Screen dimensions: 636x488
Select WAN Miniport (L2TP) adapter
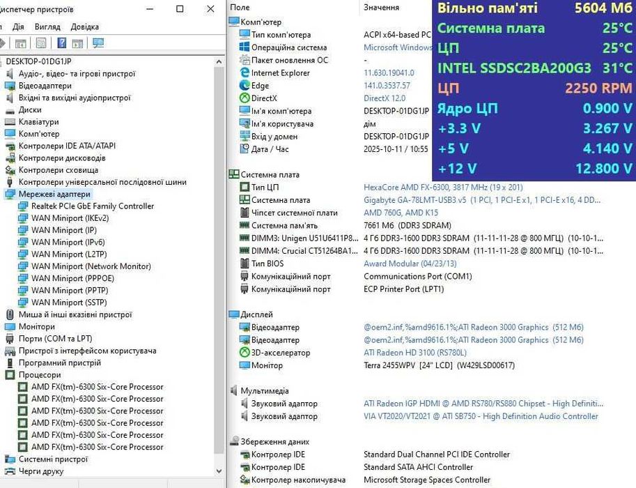tap(69, 254)
